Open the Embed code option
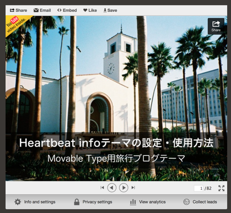Image resolution: width=231 pixels, height=213 pixels. click(67, 10)
